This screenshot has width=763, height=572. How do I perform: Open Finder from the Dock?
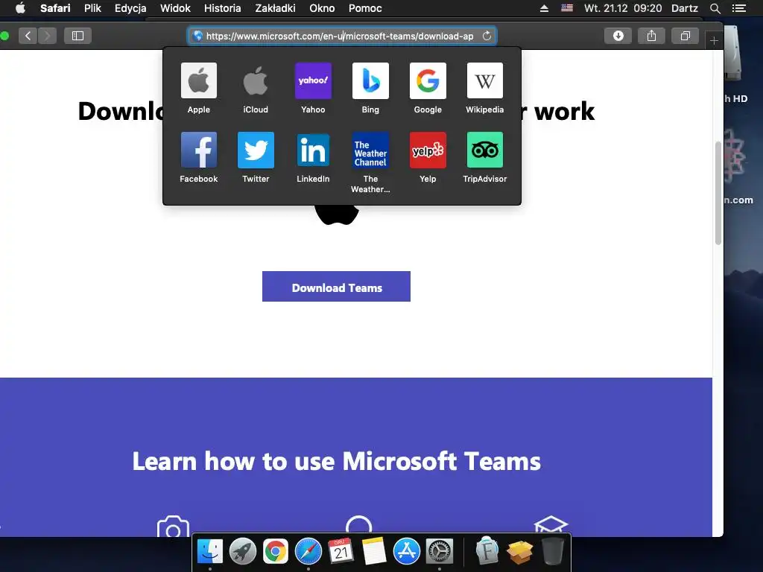pyautogui.click(x=209, y=551)
